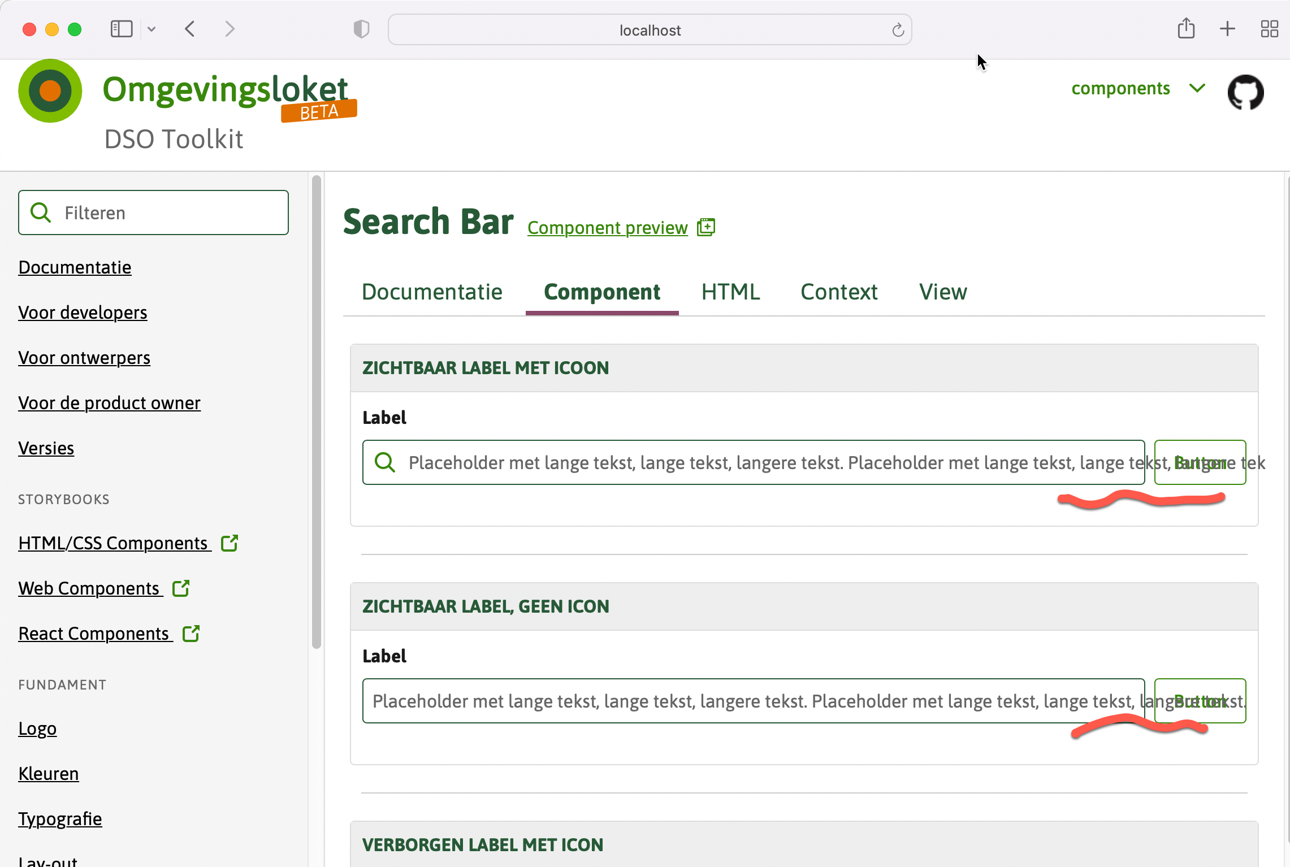Toggle the browser sidebar icon
1290x867 pixels.
(x=121, y=28)
